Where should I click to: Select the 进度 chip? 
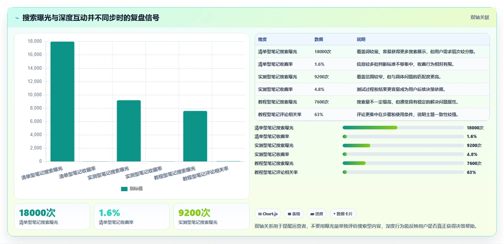pos(317,214)
